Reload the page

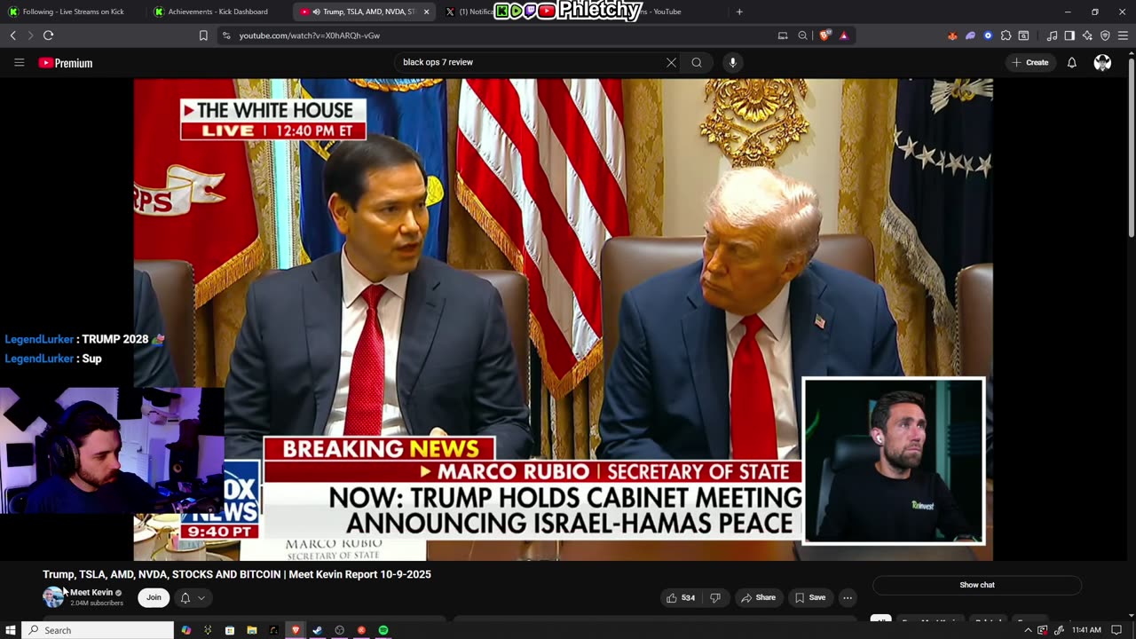[48, 35]
